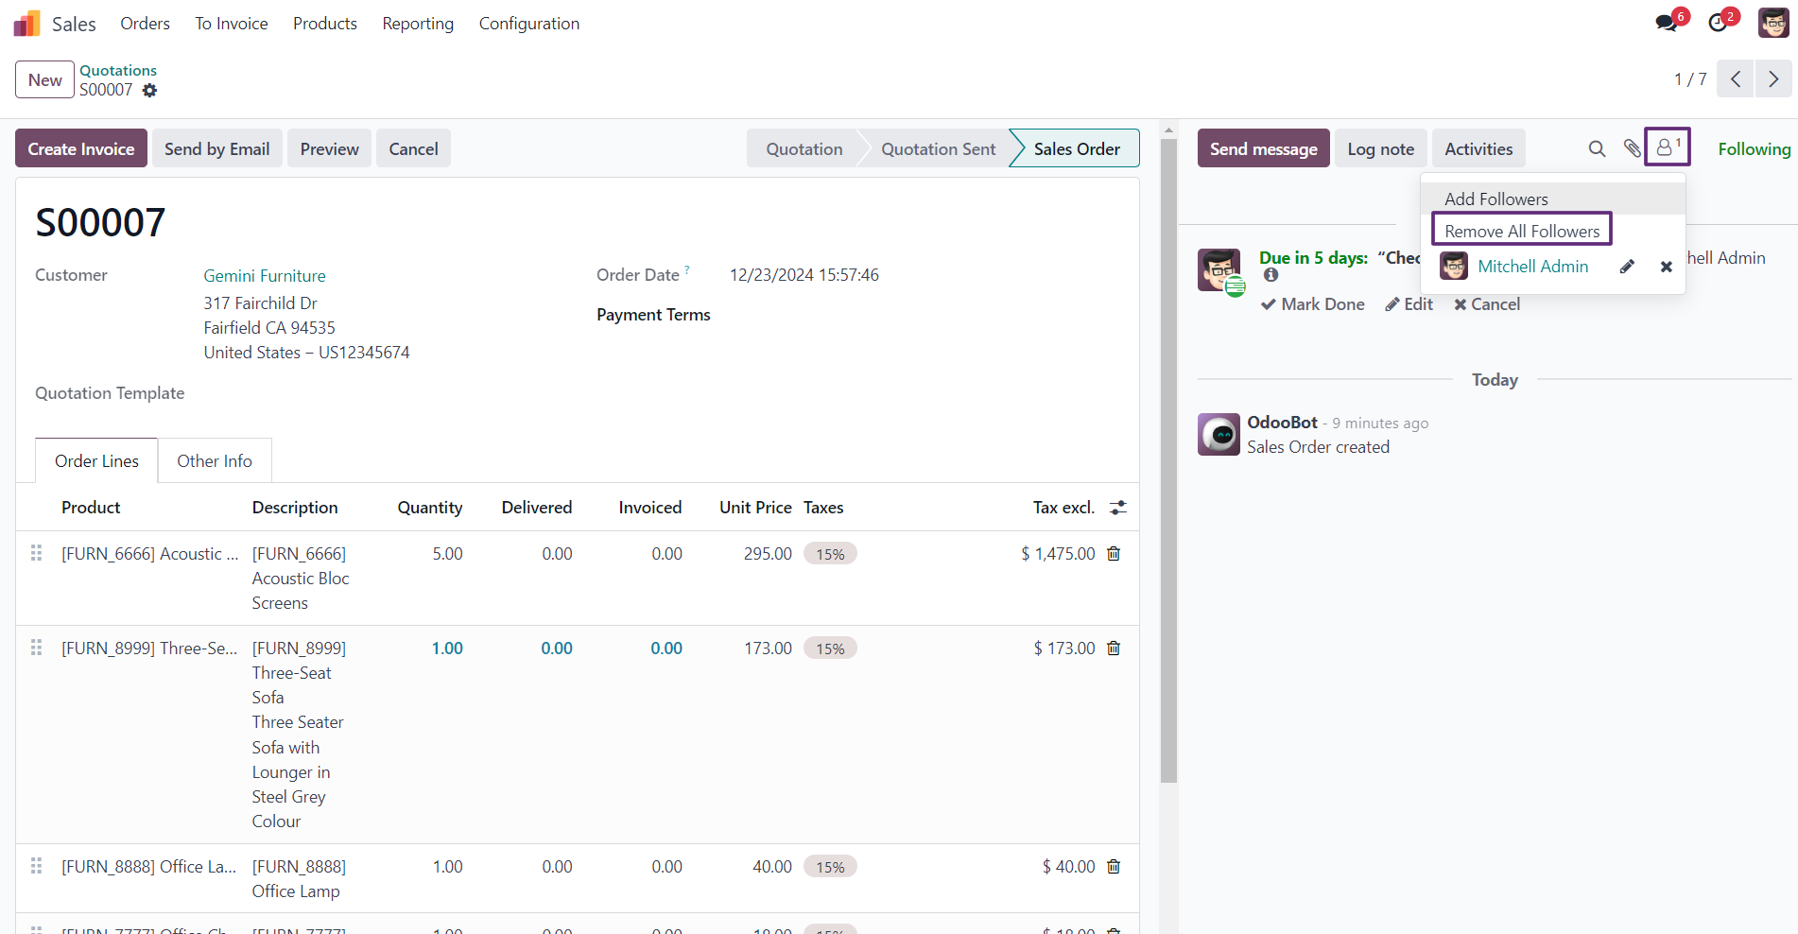Viewport: 1798px width, 934px height.
Task: Cancel the sales order
Action: (413, 148)
